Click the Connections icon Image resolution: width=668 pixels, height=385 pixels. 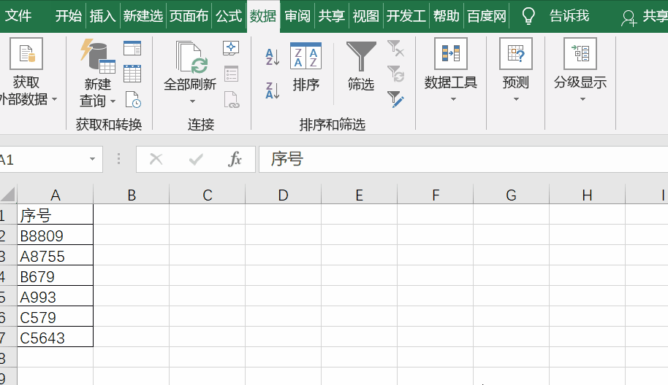(x=231, y=48)
